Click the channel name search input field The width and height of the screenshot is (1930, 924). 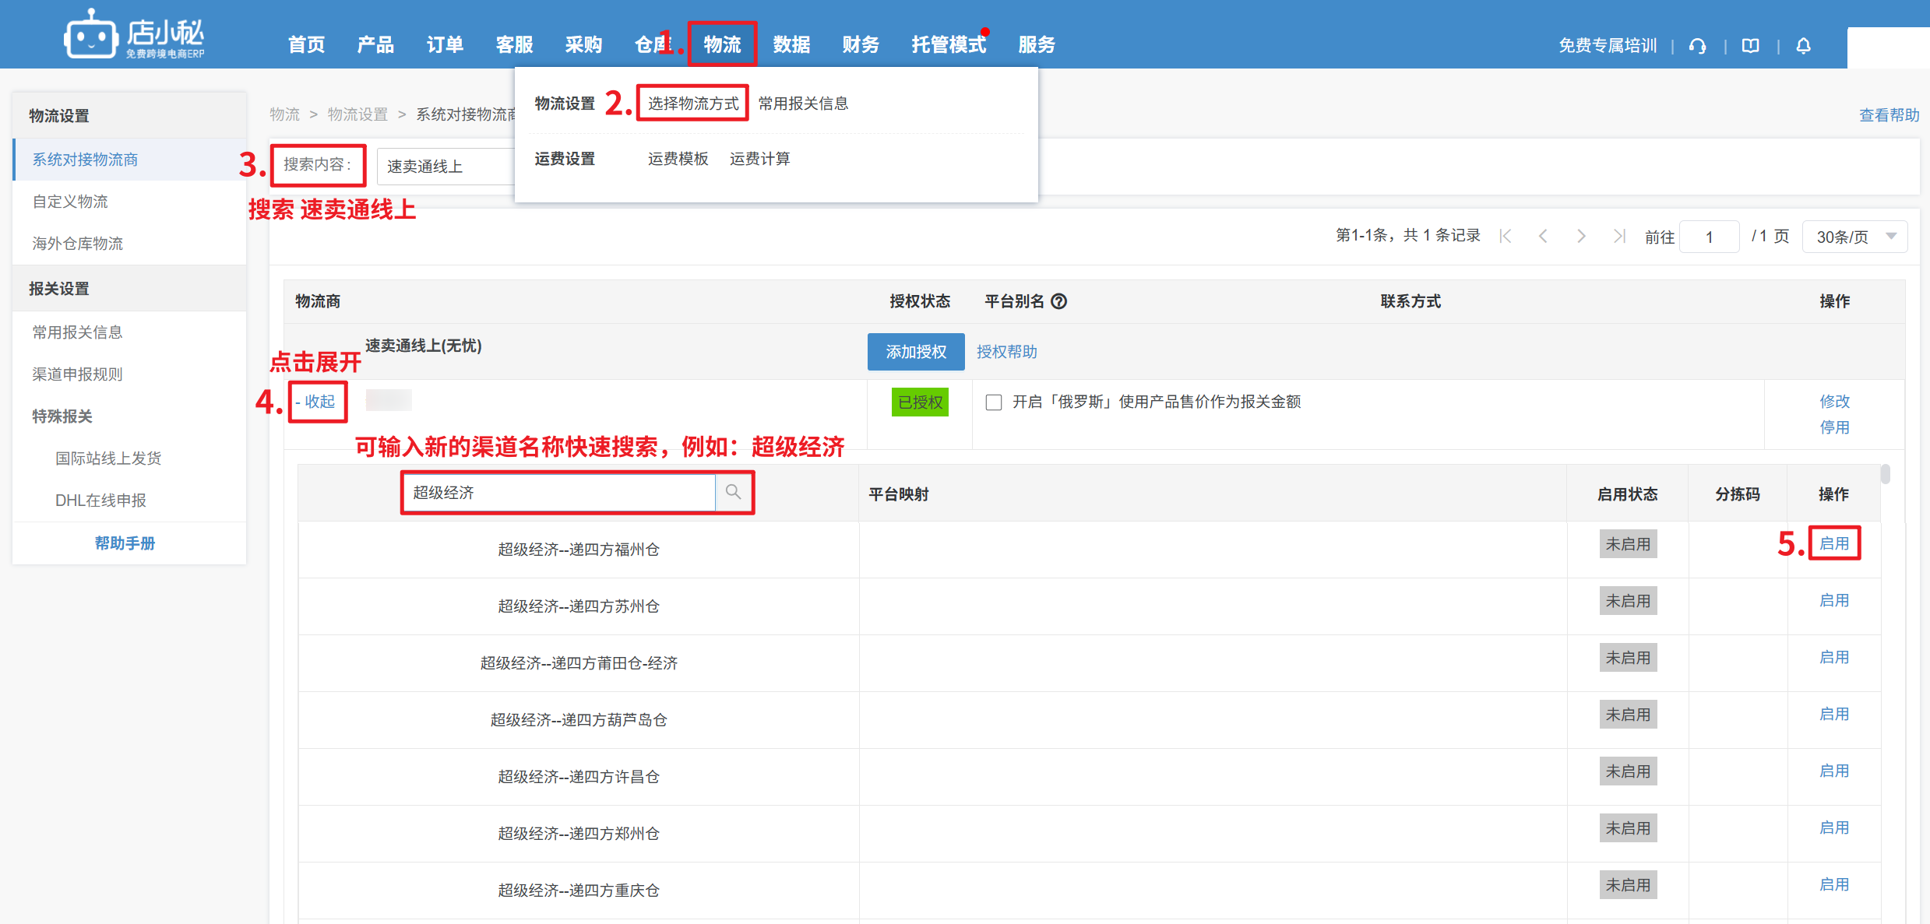point(559,493)
